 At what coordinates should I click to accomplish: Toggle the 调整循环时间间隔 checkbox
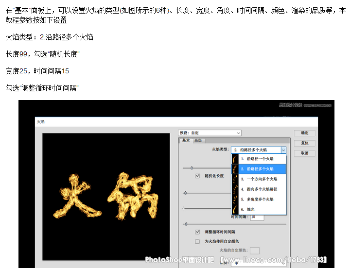(x=197, y=232)
